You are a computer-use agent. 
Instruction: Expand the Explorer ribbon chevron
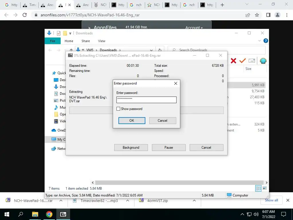[x=259, y=41]
